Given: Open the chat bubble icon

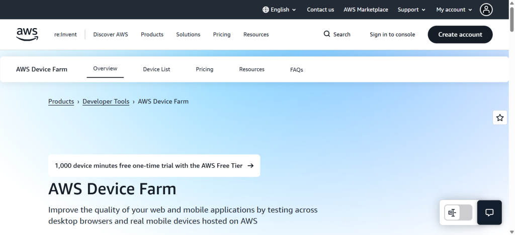Looking at the screenshot, I should pyautogui.click(x=489, y=212).
